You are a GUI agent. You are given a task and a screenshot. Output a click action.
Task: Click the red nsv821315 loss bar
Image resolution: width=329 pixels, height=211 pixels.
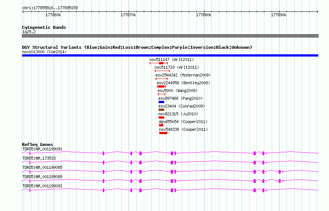[161, 118]
